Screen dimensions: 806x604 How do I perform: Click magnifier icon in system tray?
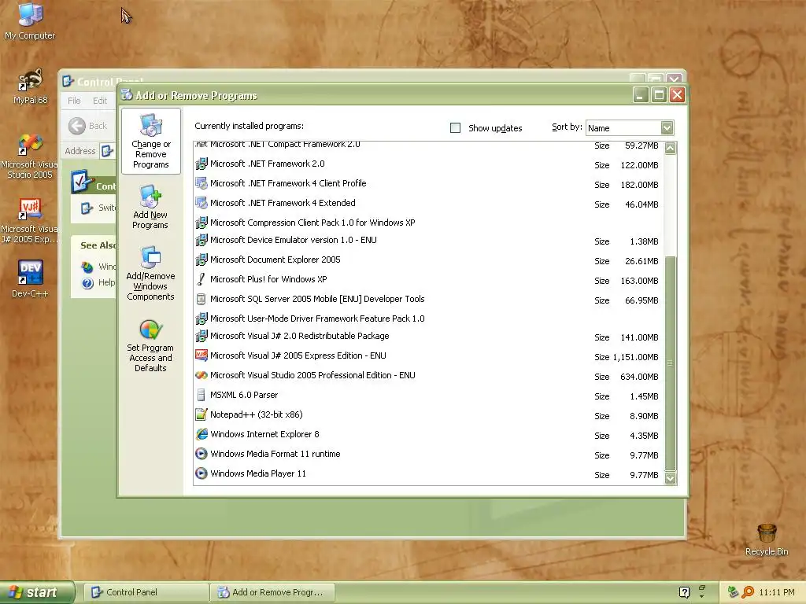click(748, 592)
